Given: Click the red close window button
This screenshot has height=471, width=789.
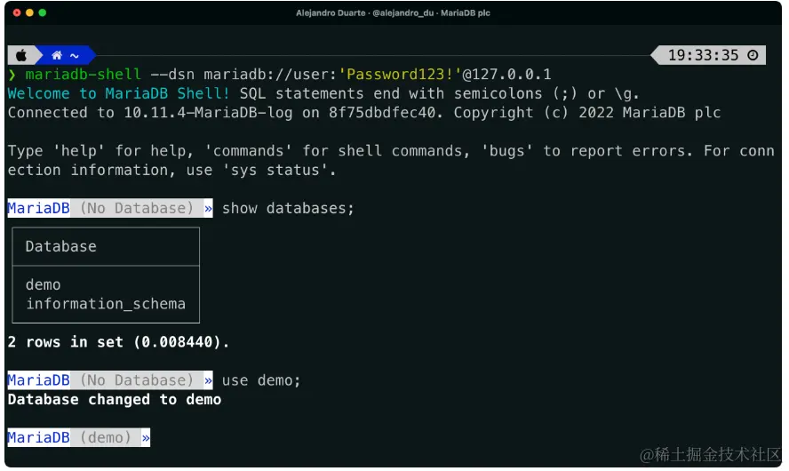Looking at the screenshot, I should click(17, 12).
